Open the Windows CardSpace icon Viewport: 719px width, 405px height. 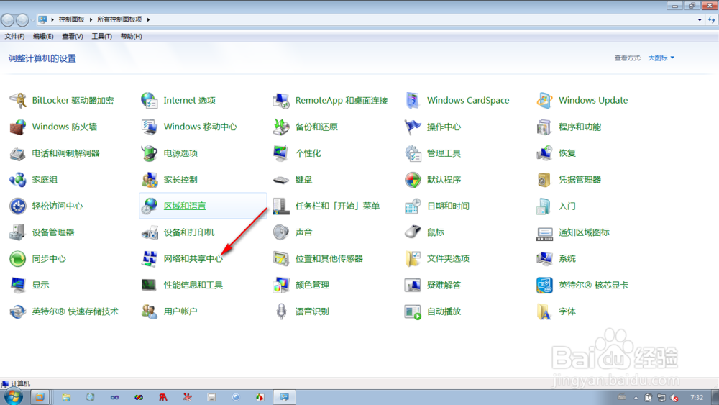coord(413,101)
